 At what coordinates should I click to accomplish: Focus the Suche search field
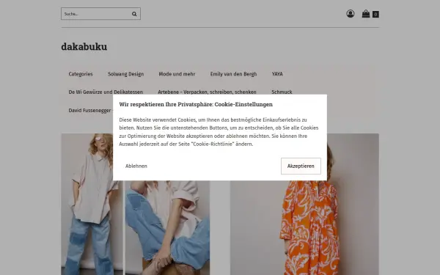[100, 14]
